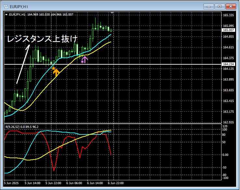Image resolution: width=240 pixels, height=190 pixels.
Task: Click the 162.935 price scale value
Action: pyautogui.click(x=228, y=122)
